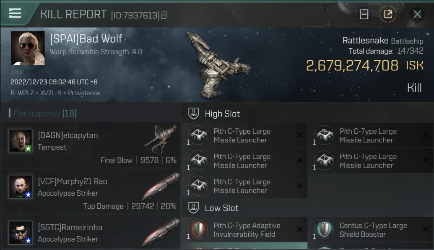
Task: Click the clipboard report icon
Action: pyautogui.click(x=364, y=14)
